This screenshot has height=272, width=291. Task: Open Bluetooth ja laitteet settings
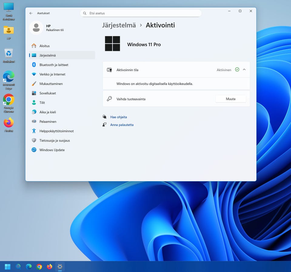coord(54,65)
